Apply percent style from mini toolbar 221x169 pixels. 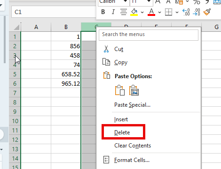click(197, 2)
